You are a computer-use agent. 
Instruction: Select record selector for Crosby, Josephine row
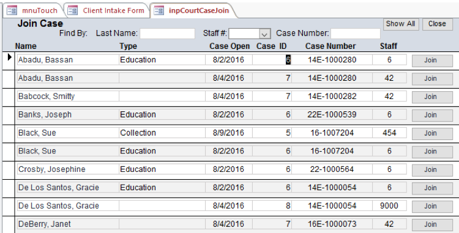9,170
